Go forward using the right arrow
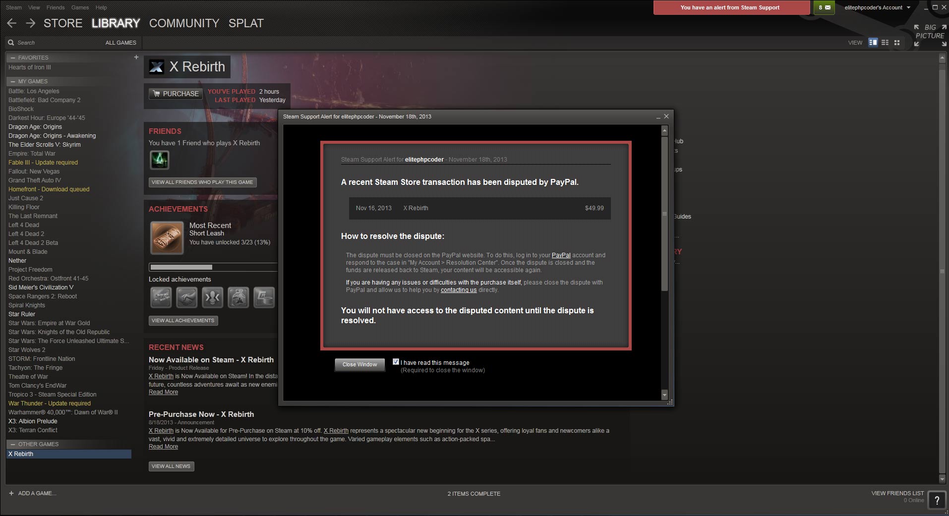The width and height of the screenshot is (949, 516). pyautogui.click(x=30, y=23)
